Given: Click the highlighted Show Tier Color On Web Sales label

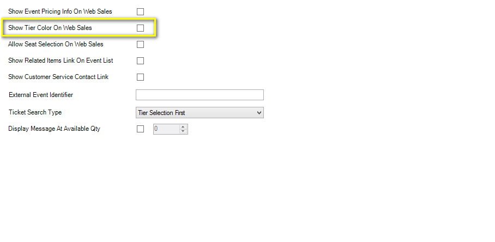Looking at the screenshot, I should [x=50, y=28].
